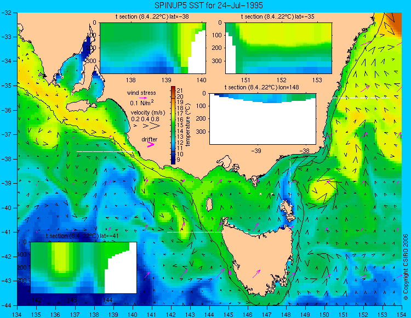Open the lat=-38 temperature section plot

coord(153,48)
